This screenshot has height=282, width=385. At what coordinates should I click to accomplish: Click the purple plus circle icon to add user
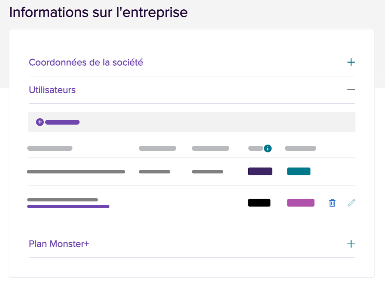click(x=40, y=122)
